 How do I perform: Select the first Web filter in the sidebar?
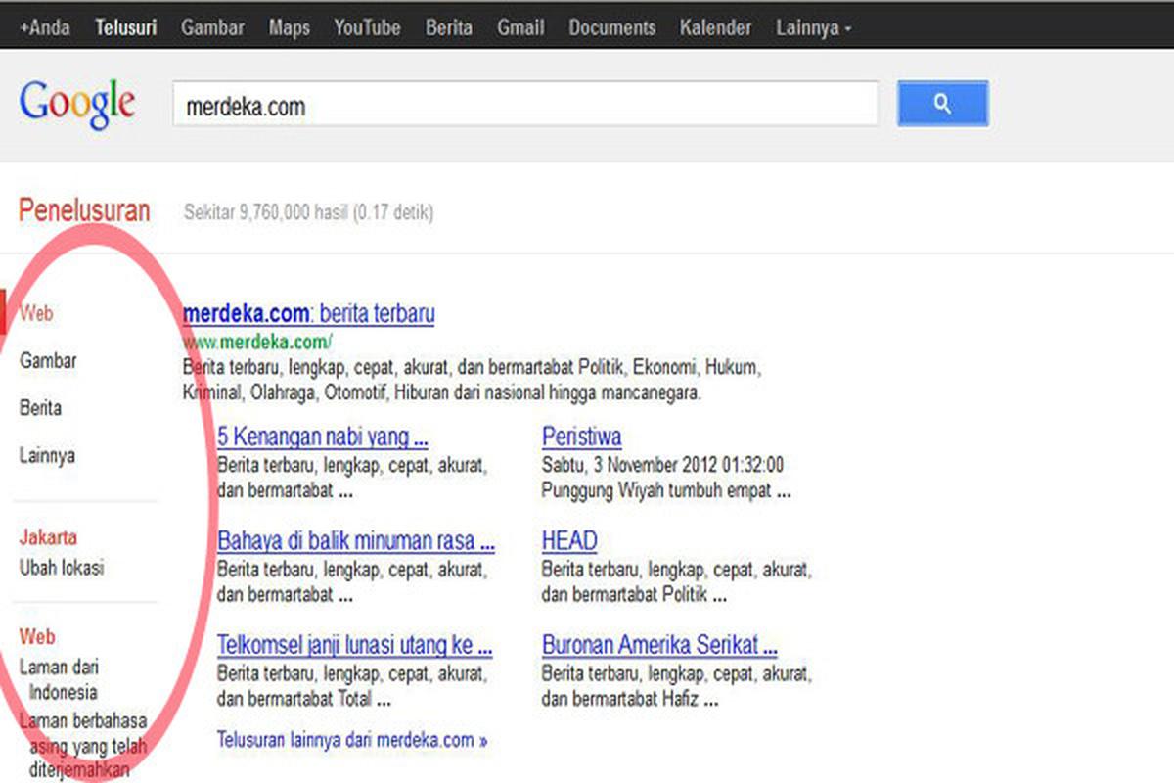coord(36,314)
